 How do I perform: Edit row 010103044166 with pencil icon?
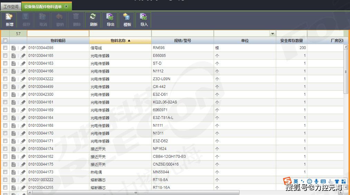click(x=23, y=71)
